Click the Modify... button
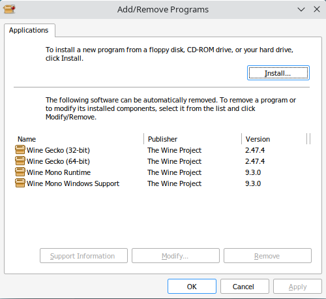 pyautogui.click(x=175, y=256)
